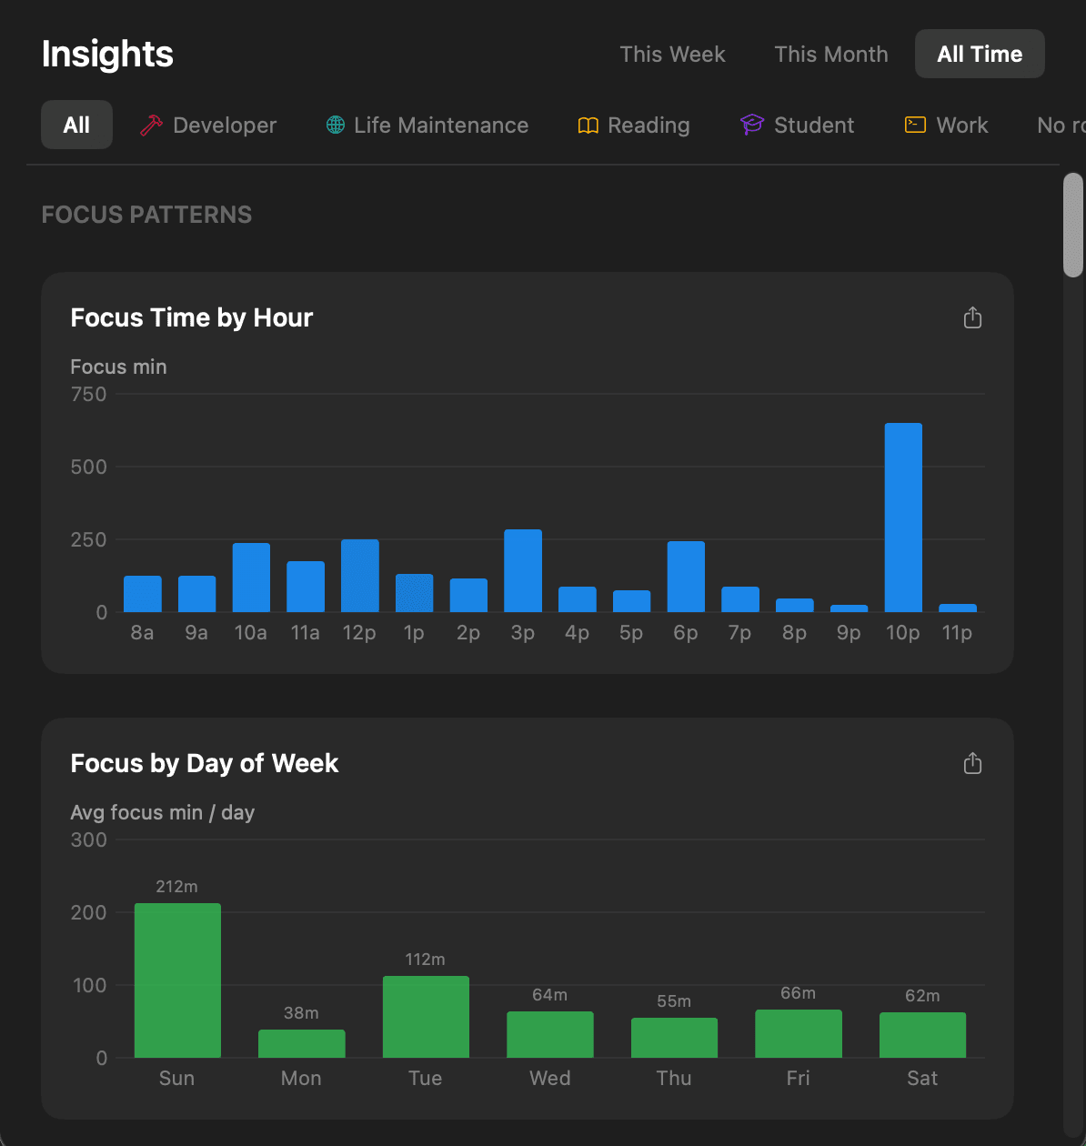1086x1146 pixels.
Task: Select the All Time tab
Action: pyautogui.click(x=980, y=54)
